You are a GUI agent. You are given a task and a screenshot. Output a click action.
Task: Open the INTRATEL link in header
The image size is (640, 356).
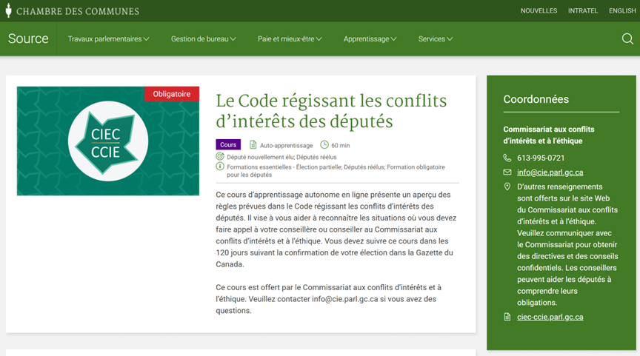[582, 11]
